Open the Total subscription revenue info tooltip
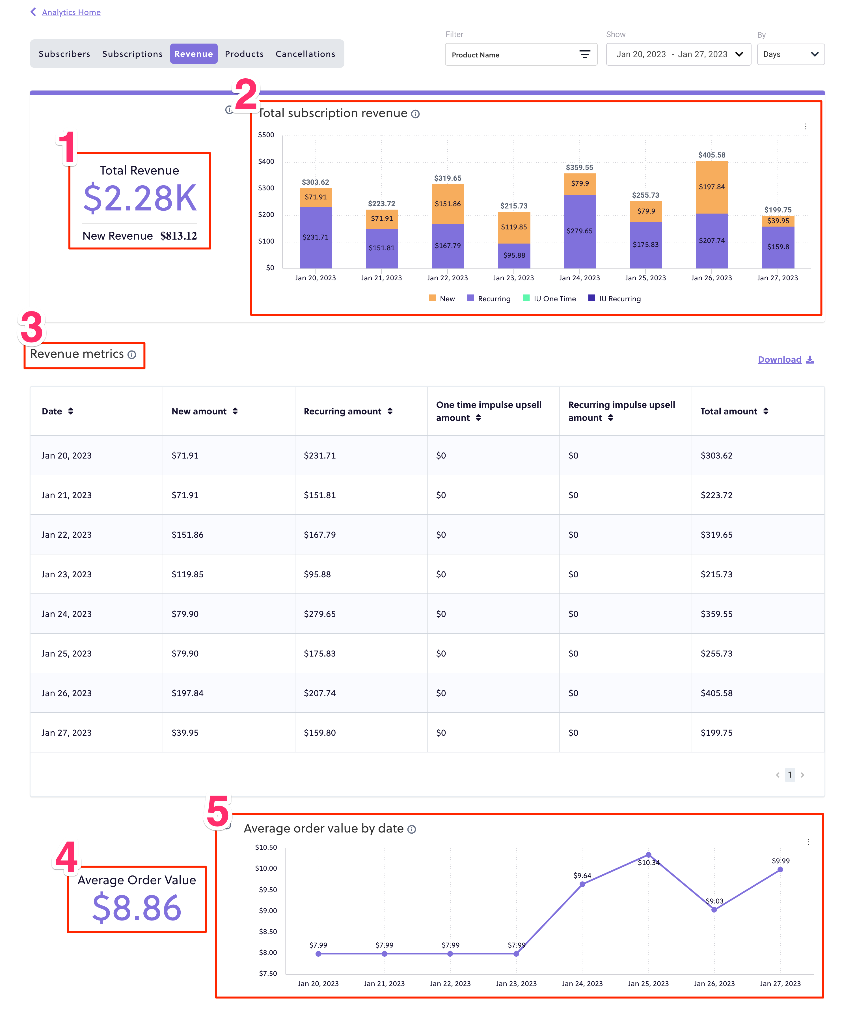 [415, 114]
